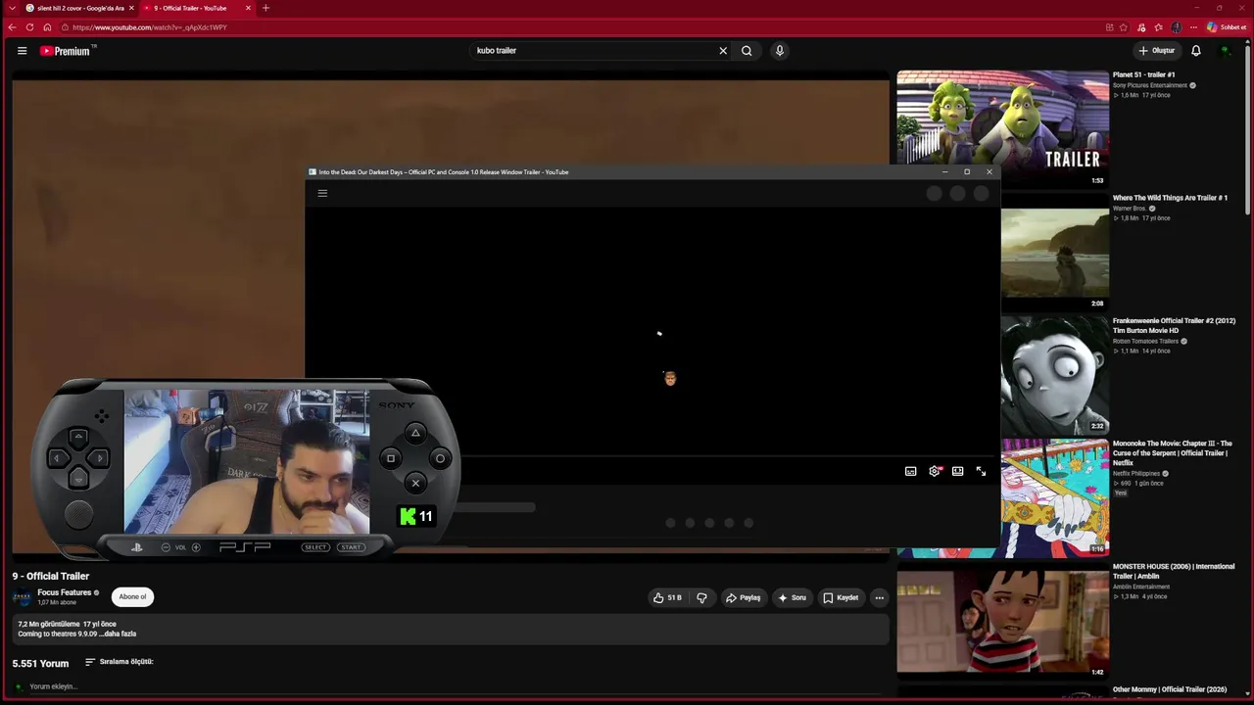Viewport: 1254px width, 705px height.
Task: Toggle theater mode in popup player
Action: (x=958, y=471)
